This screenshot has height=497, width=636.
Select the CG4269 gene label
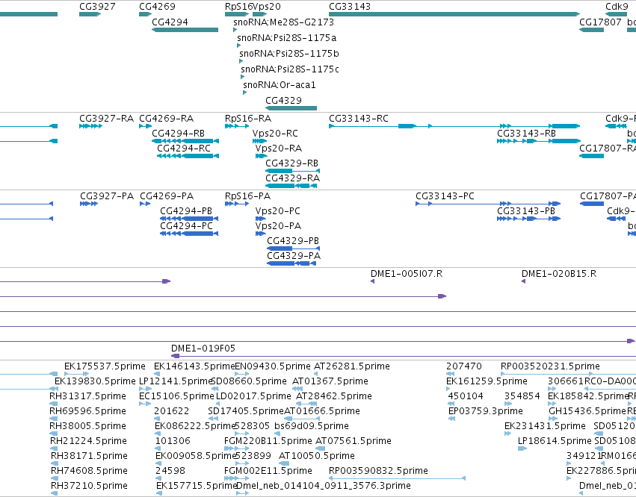[158, 7]
